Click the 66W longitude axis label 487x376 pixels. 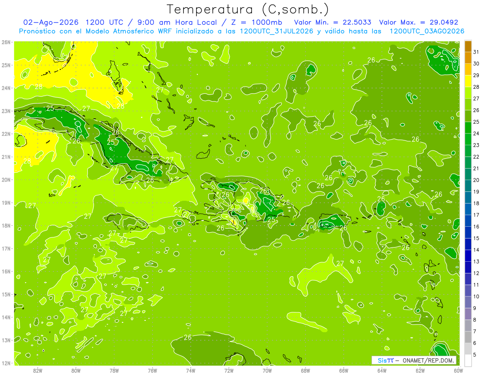pyautogui.click(x=344, y=370)
